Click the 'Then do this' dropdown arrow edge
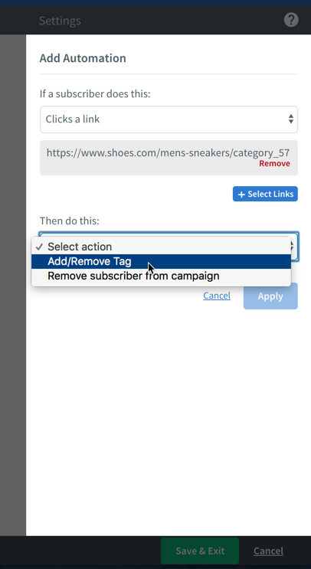This screenshot has height=569, width=311. coord(294,247)
